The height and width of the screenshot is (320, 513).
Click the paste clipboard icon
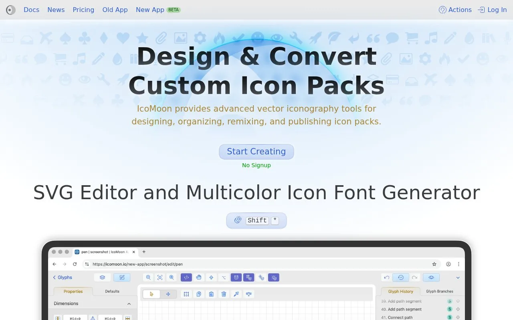pos(211,294)
